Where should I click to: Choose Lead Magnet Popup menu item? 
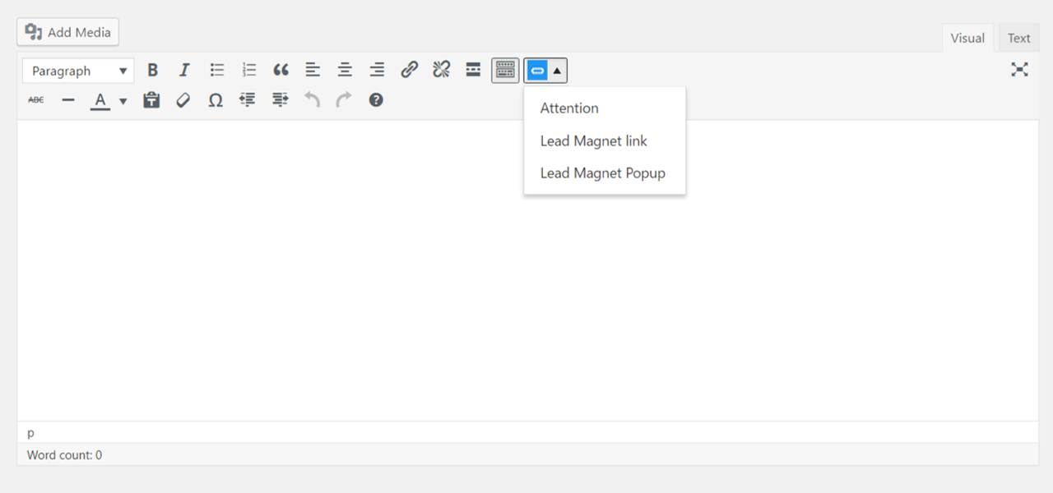point(605,173)
